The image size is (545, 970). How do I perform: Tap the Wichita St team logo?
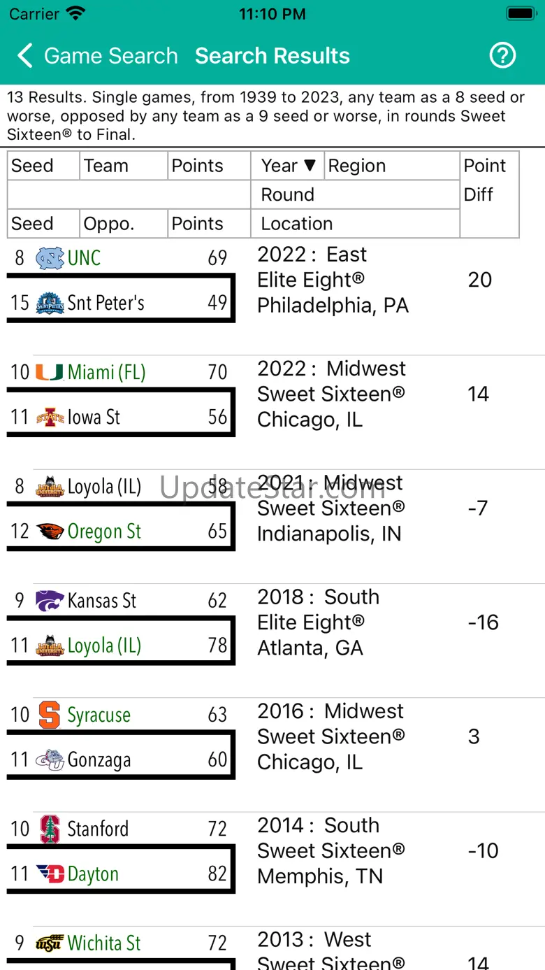[50, 943]
